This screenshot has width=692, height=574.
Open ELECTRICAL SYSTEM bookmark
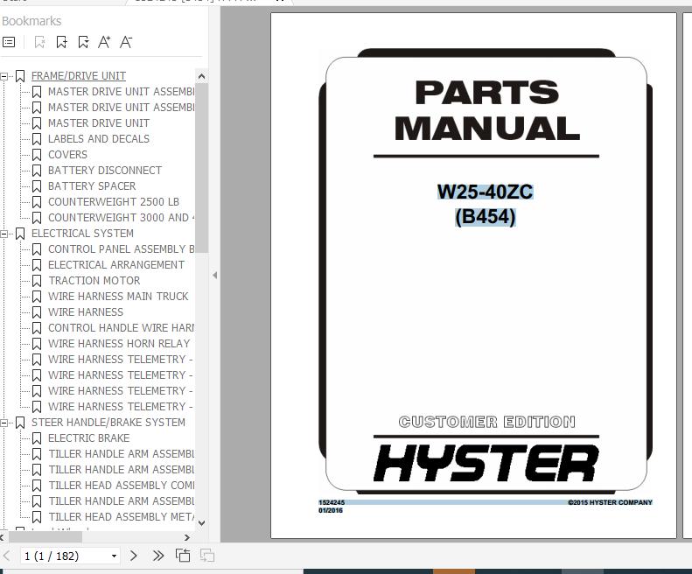82,233
